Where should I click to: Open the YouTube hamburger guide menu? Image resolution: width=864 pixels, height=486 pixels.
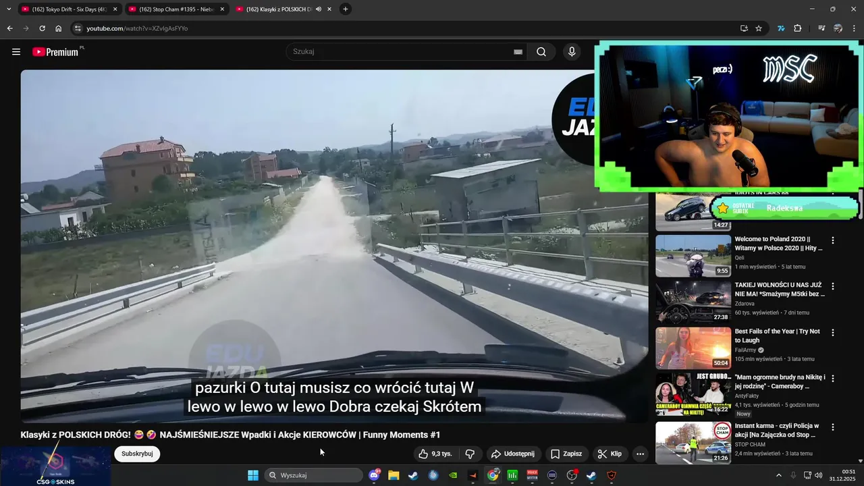[x=16, y=52]
